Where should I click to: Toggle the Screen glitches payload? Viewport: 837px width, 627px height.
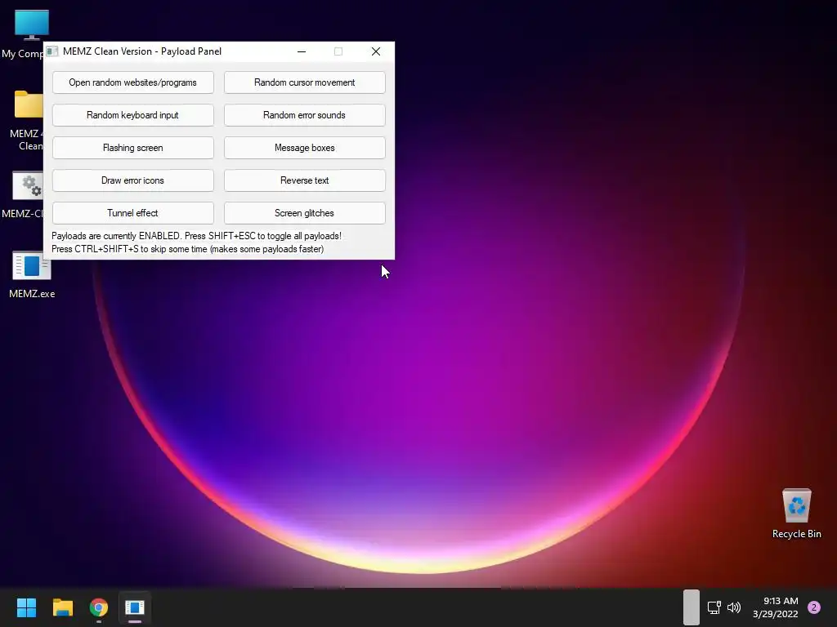click(304, 213)
